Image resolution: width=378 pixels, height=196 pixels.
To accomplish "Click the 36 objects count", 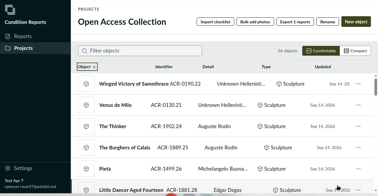I will pos(287,51).
